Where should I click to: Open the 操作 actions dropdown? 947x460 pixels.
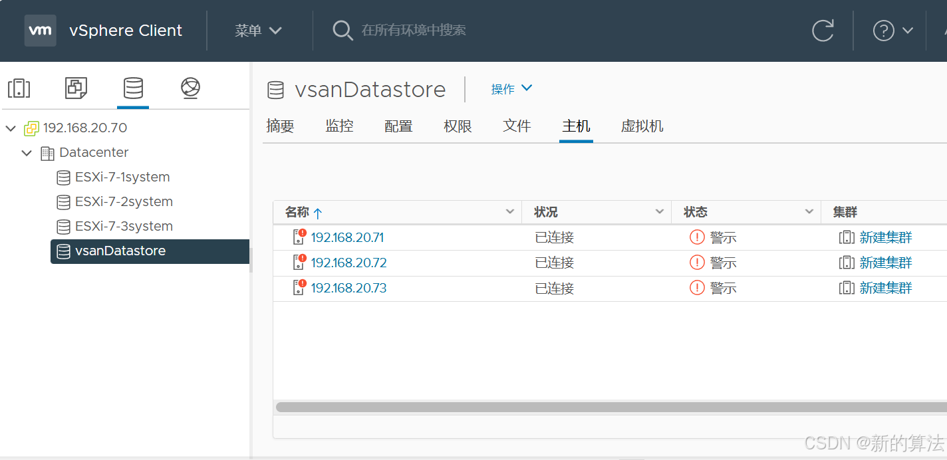(511, 88)
